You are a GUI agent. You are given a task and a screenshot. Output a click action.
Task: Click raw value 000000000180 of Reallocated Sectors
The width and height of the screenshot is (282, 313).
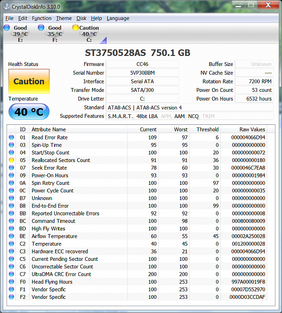248,160
